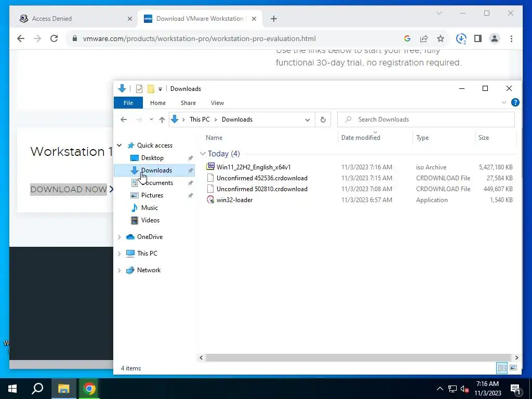Select Videos in navigation pane
Image resolution: width=532 pixels, height=399 pixels.
tap(150, 220)
